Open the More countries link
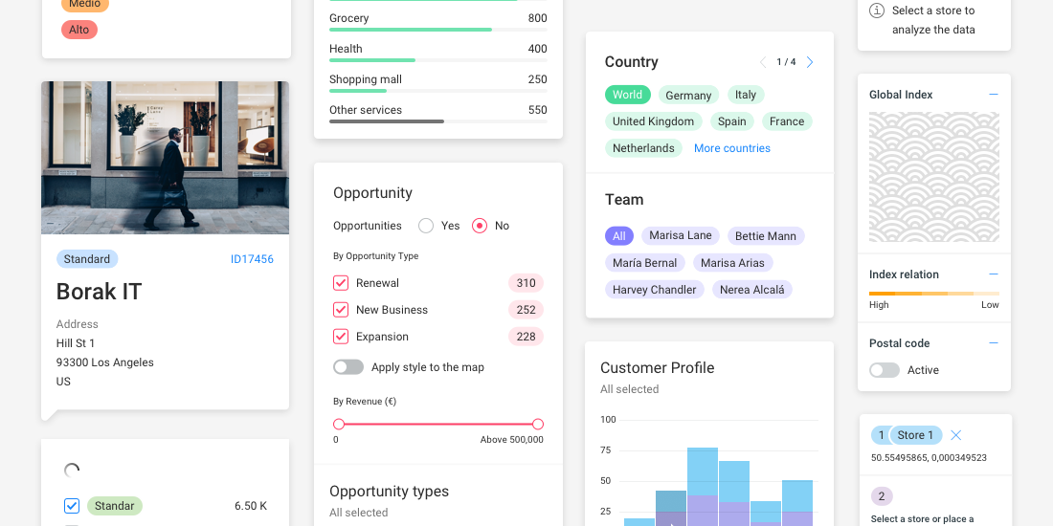The image size is (1053, 526). (x=731, y=148)
